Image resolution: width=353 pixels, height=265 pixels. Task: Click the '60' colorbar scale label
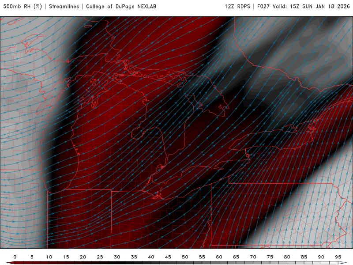[219, 257]
